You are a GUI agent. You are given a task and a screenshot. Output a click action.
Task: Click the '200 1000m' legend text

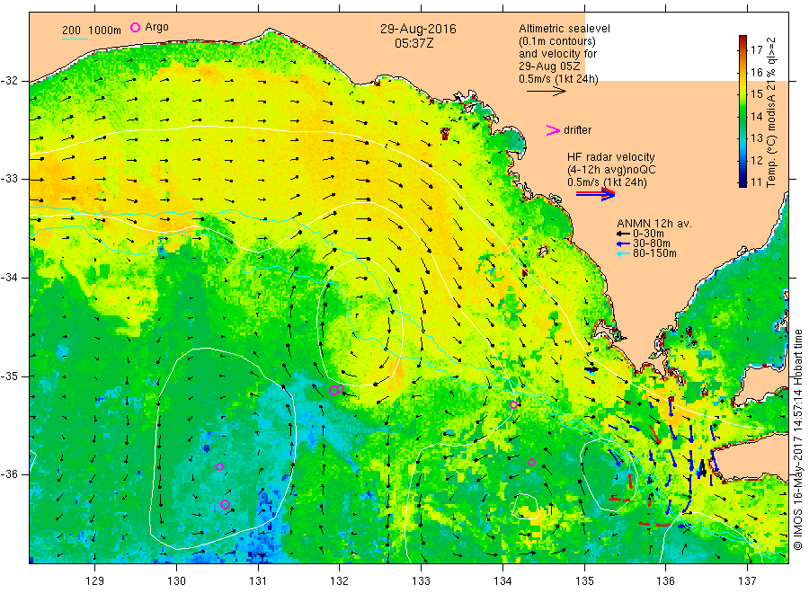point(92,31)
